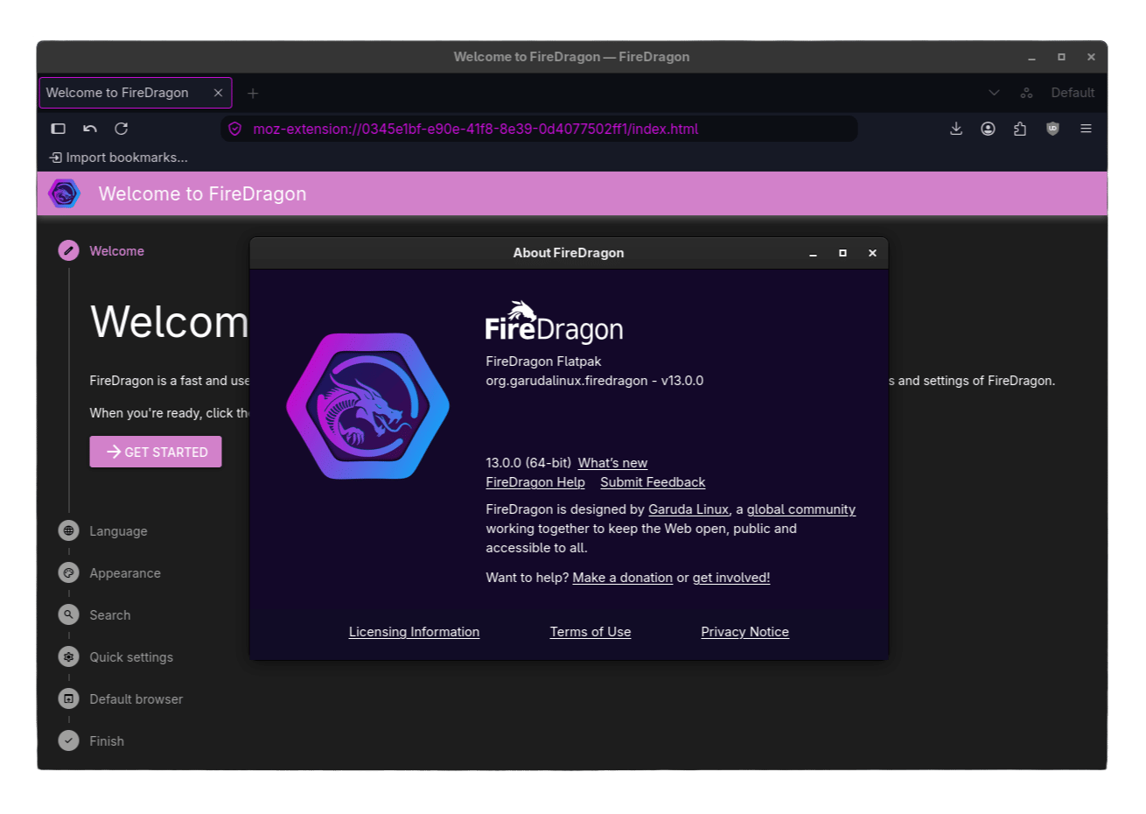Click the Quick settings step gear icon
This screenshot has width=1146, height=814.
68,656
